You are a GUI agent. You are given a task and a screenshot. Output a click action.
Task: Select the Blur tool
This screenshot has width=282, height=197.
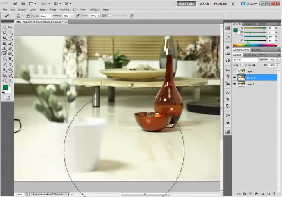pos(5,59)
